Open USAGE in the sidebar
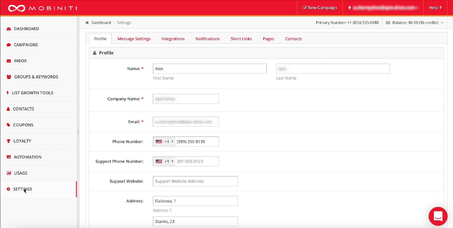 39,173
